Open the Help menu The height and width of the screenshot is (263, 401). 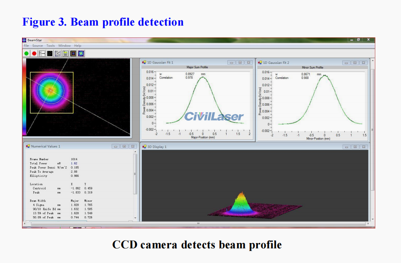pos(78,46)
